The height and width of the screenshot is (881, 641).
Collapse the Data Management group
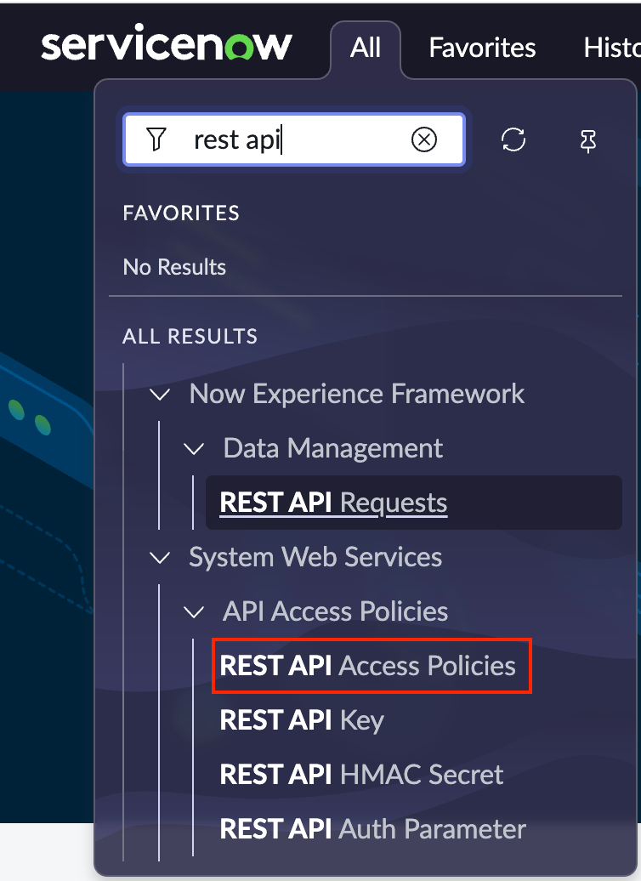(x=194, y=448)
